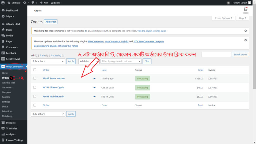This screenshot has width=256, height=144.
Task: Preview order #9769 with the eye icon
Action: (x=94, y=87)
